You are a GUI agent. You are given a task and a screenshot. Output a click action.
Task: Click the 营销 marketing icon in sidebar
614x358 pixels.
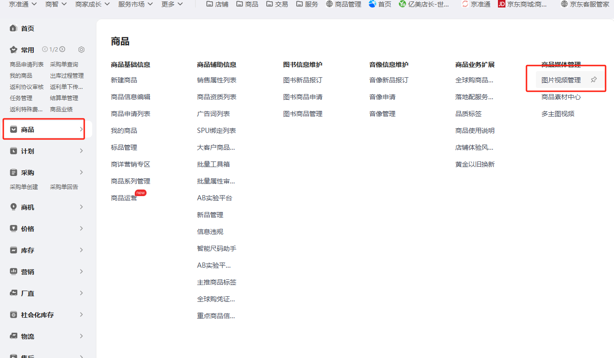pos(14,272)
